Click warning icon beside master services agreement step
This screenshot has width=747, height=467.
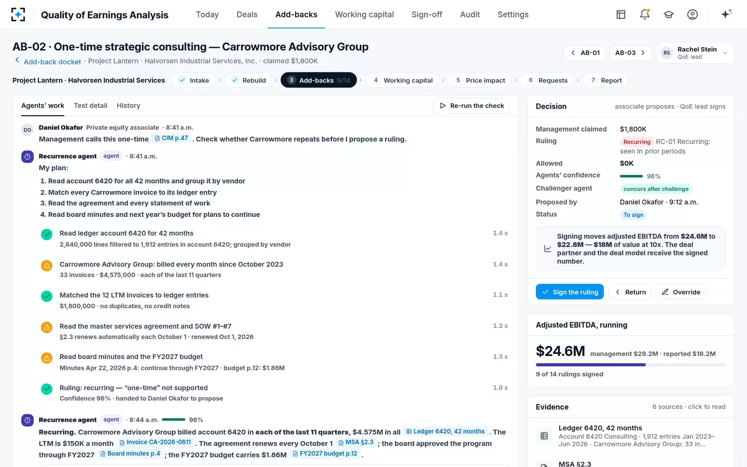click(x=47, y=327)
